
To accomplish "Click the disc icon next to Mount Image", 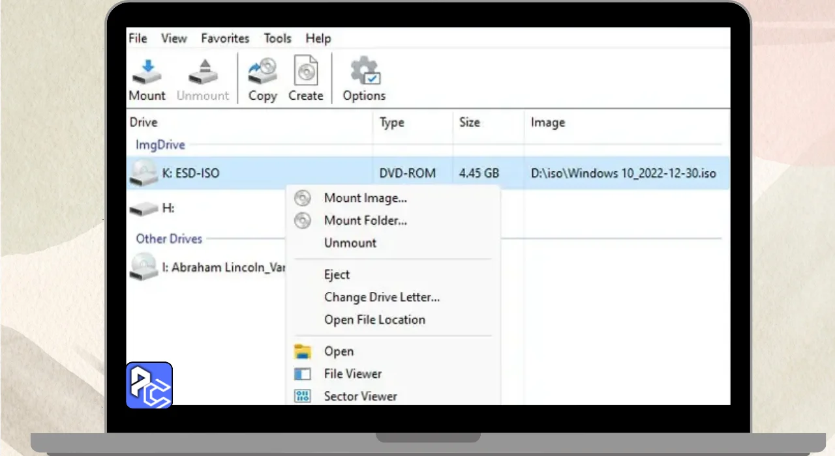I will coord(303,198).
